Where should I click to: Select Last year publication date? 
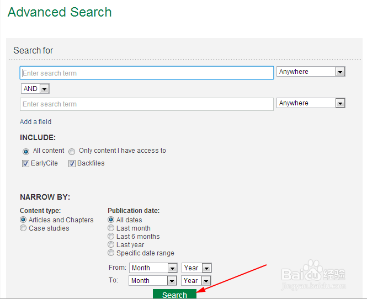pyautogui.click(x=111, y=244)
